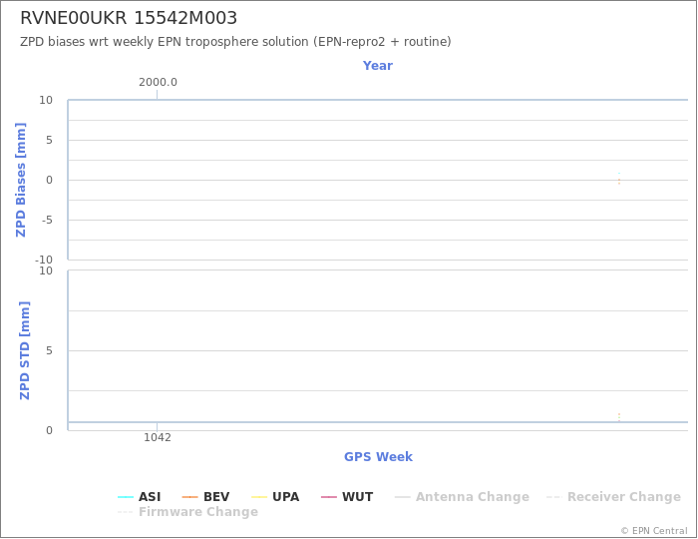Image resolution: width=698 pixels, height=539 pixels.
Task: Click the ZPD STD [mm] axis label
Action: pyautogui.click(x=25, y=350)
